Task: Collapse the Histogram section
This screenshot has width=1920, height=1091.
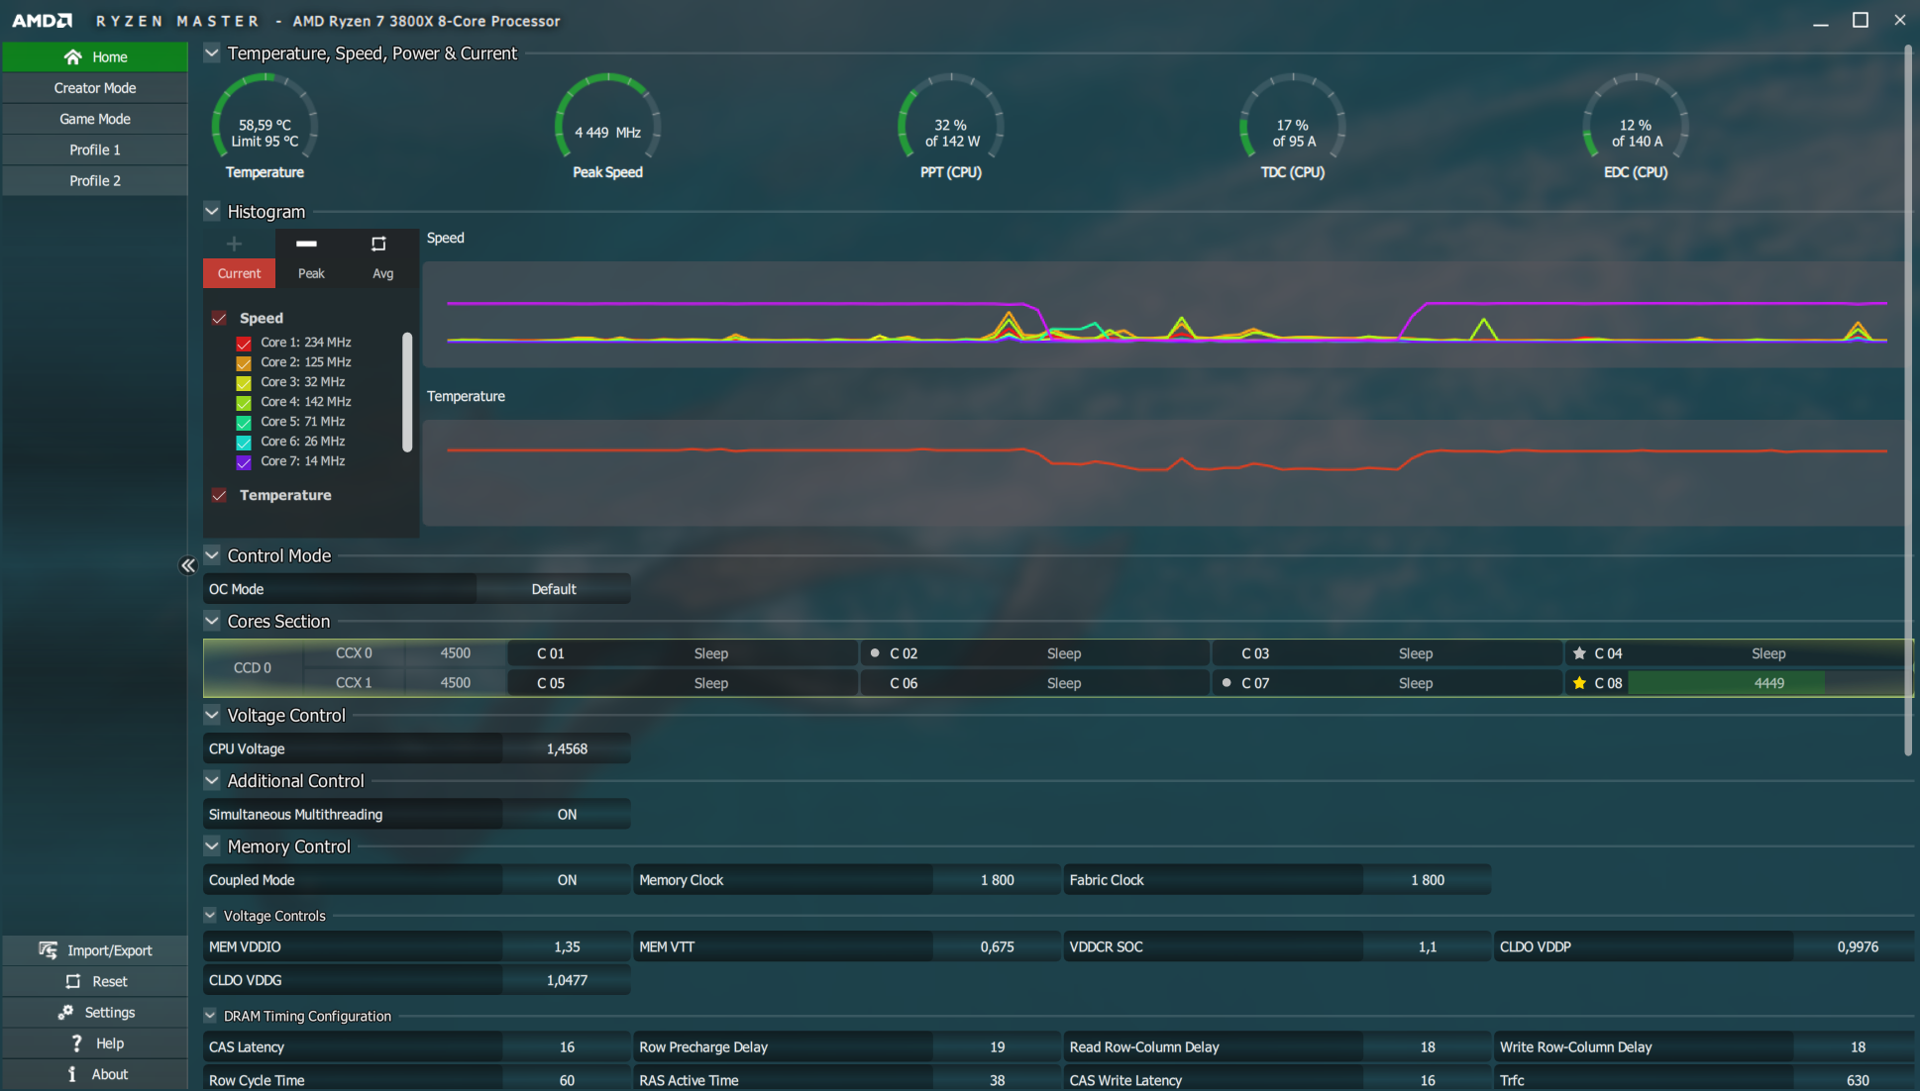Action: 212,211
